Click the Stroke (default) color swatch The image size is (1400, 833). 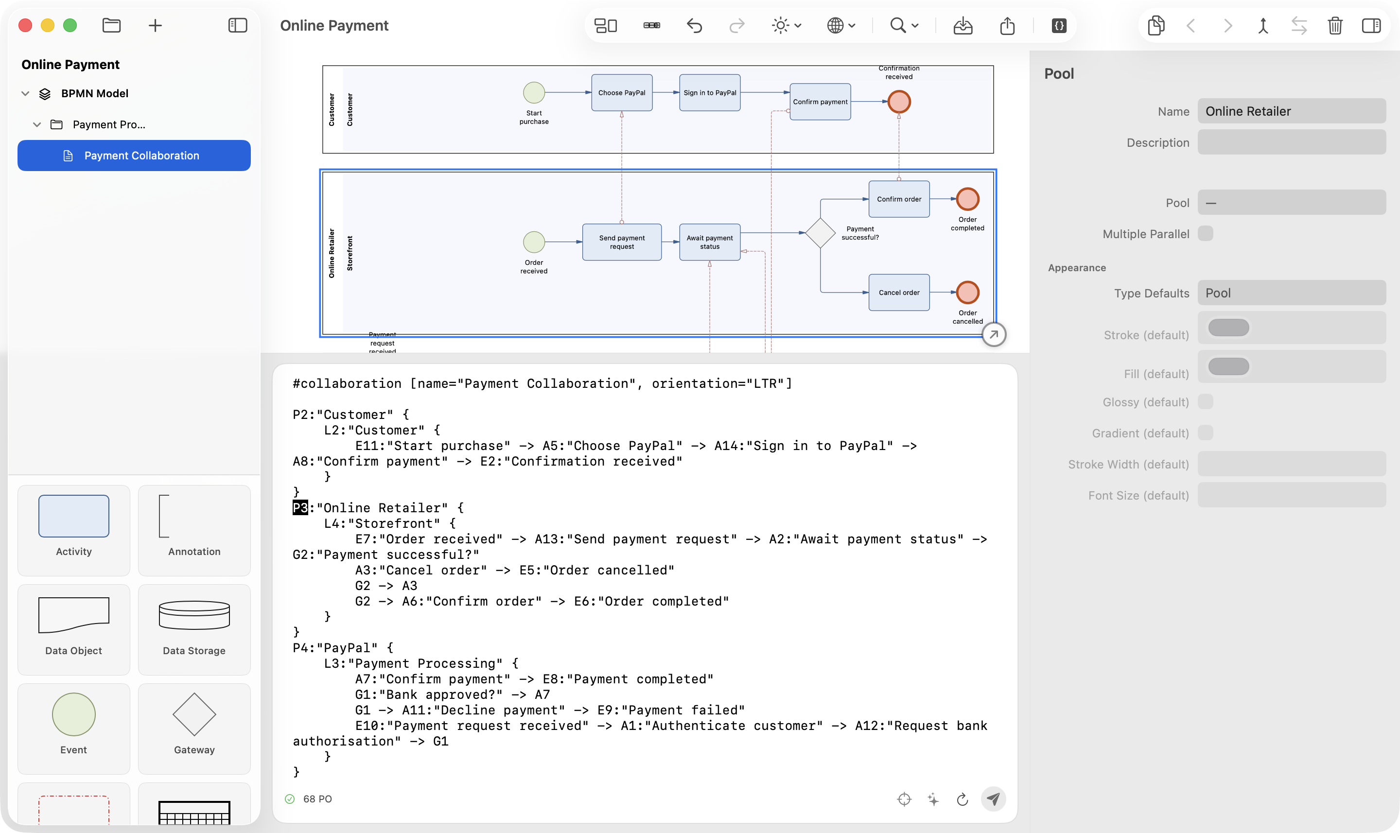(1228, 328)
